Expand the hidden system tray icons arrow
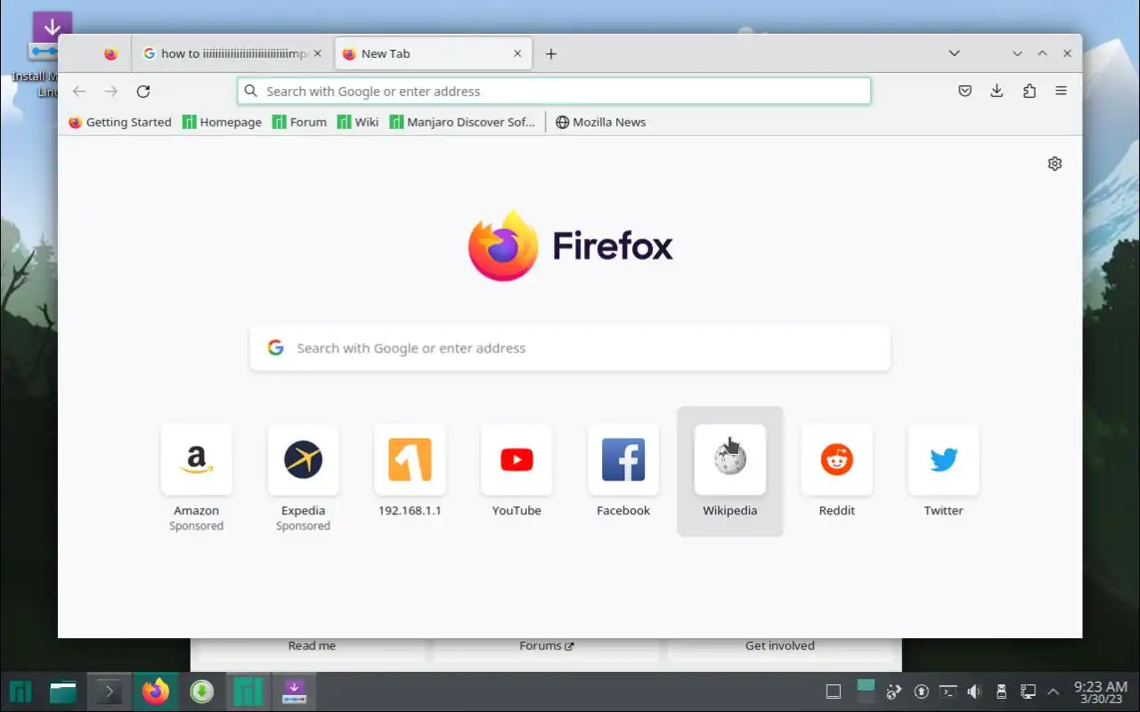1140x712 pixels. 1054,692
